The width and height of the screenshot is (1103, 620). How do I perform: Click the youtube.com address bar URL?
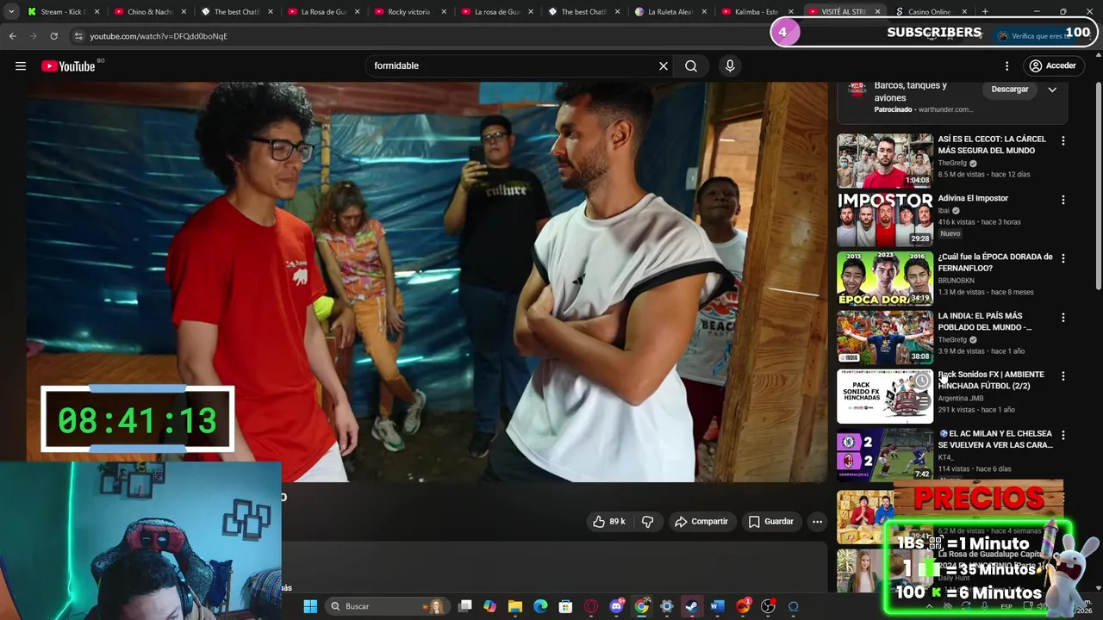coord(159,36)
